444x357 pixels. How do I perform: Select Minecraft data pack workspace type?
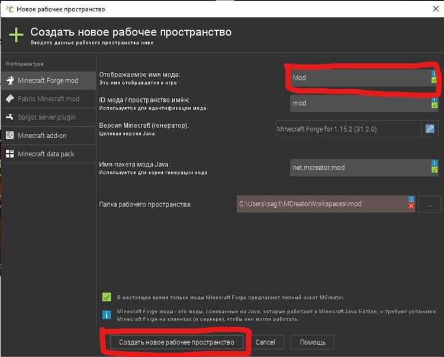pos(49,154)
